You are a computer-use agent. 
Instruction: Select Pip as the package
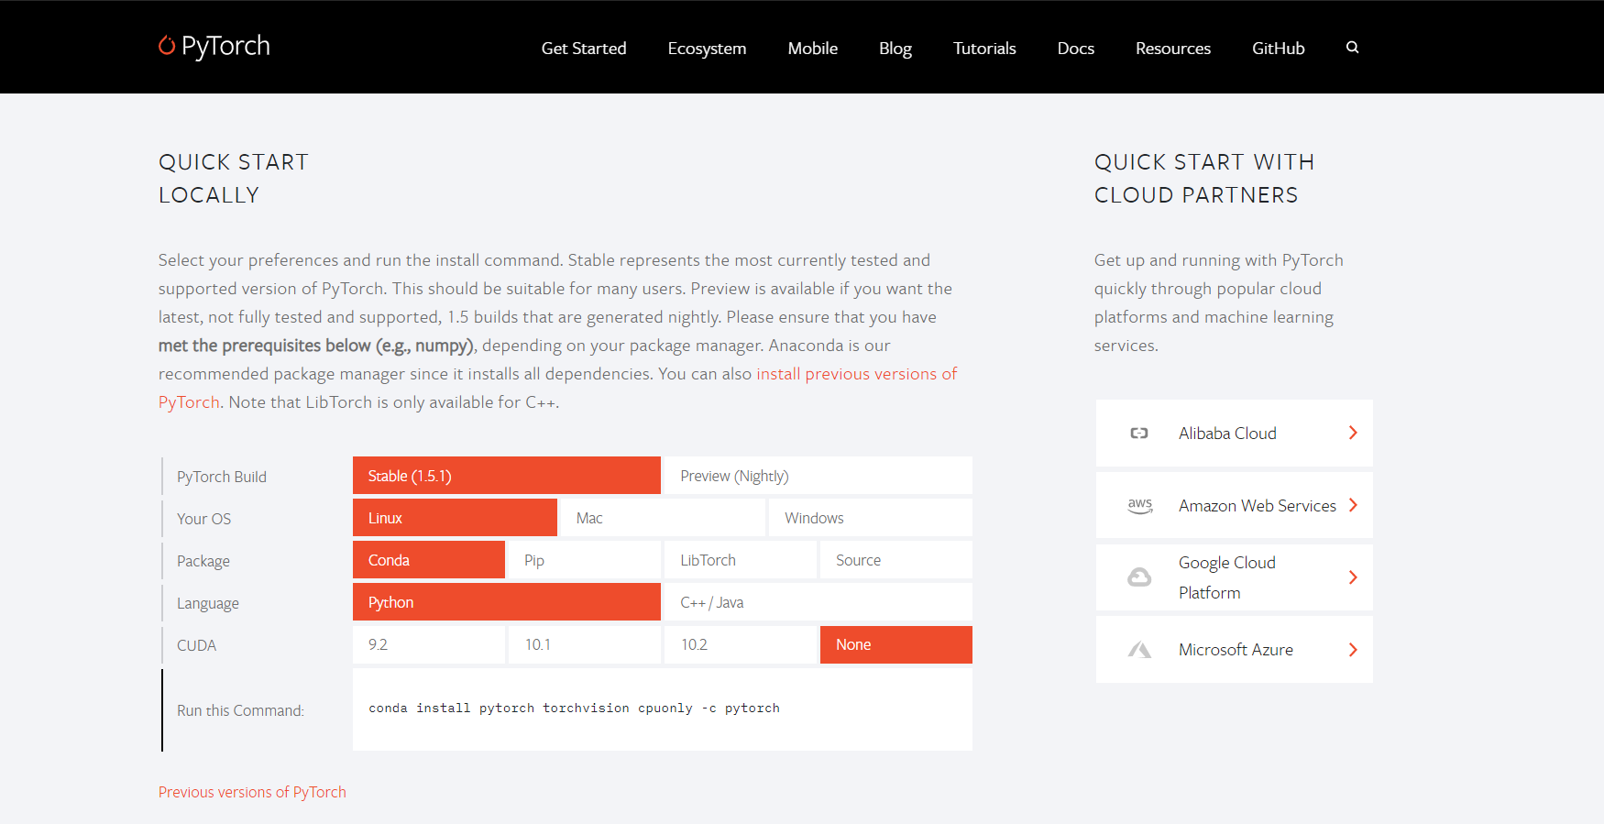pos(585,560)
